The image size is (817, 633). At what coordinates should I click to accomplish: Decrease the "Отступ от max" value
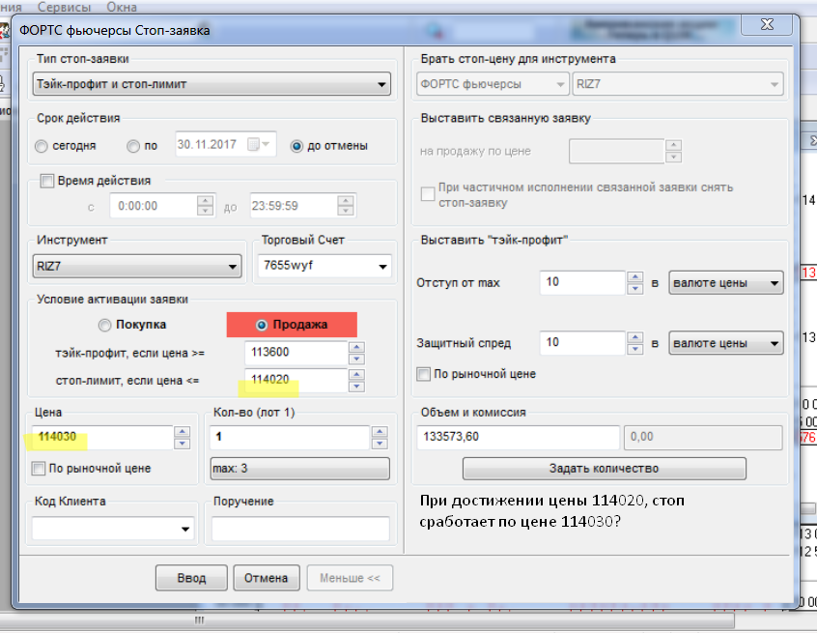pos(634,288)
